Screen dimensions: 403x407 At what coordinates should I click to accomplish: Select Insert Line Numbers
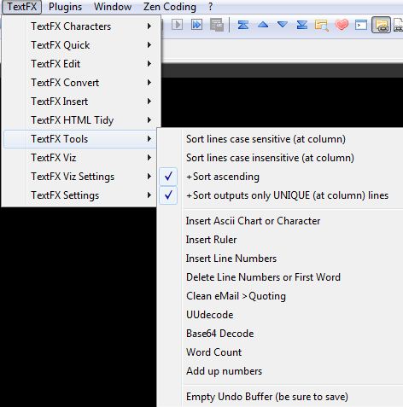(x=280, y=259)
